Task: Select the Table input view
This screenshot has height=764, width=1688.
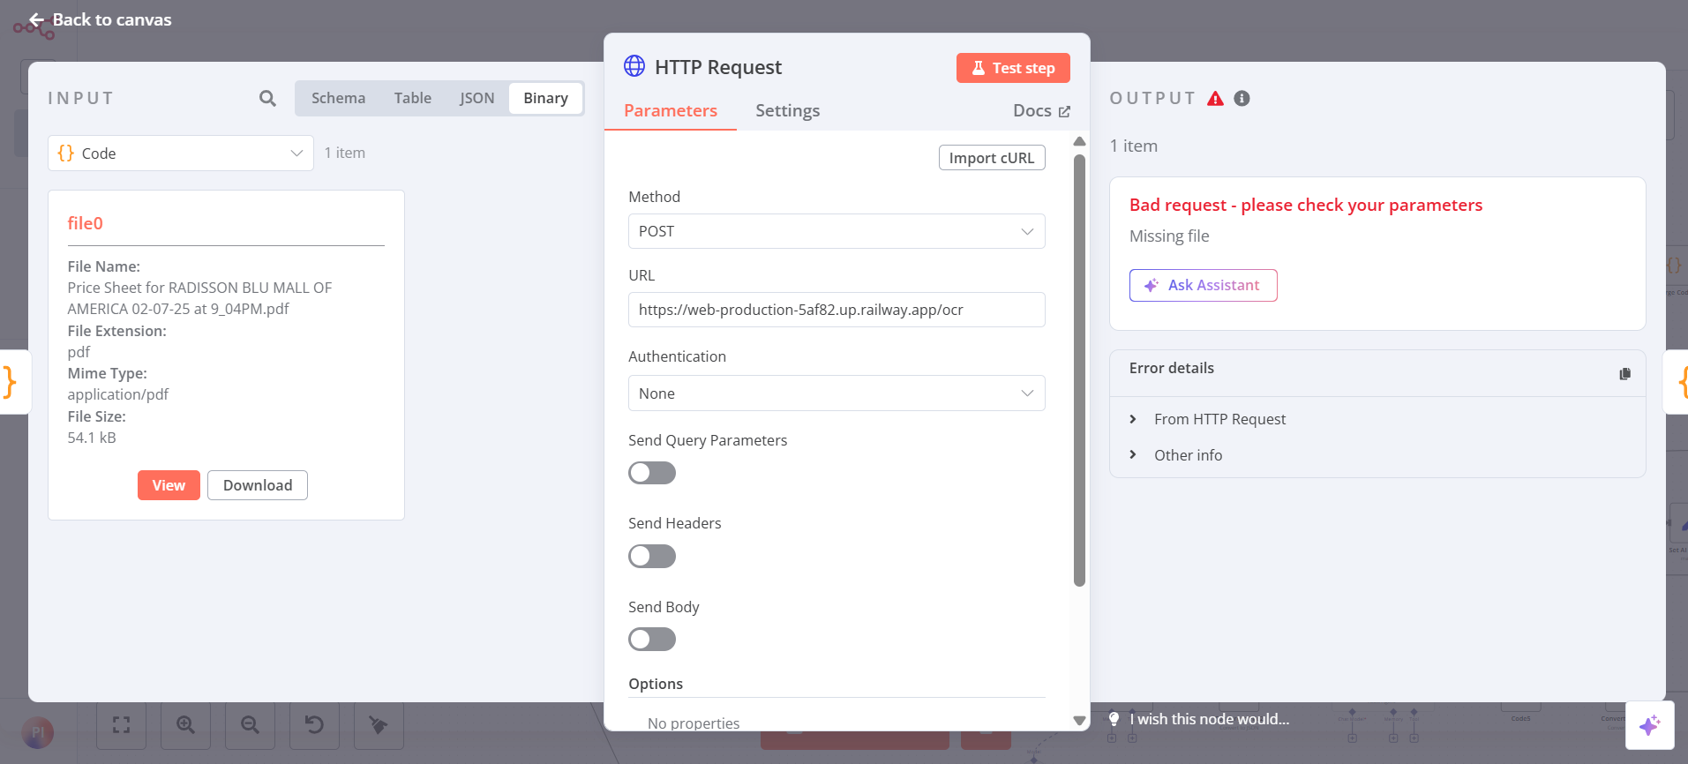Action: [413, 98]
